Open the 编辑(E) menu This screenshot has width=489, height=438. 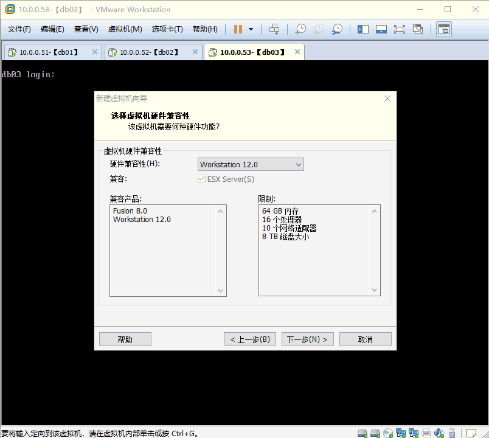[52, 29]
